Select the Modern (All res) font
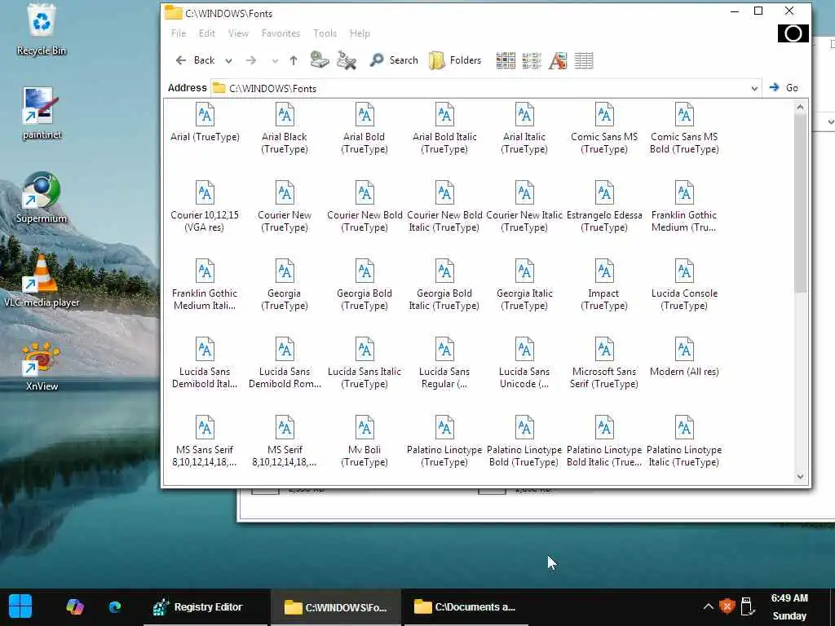Screen dimensions: 835x626 pos(684,357)
